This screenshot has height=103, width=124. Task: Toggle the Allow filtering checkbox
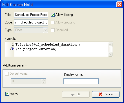[53, 15]
